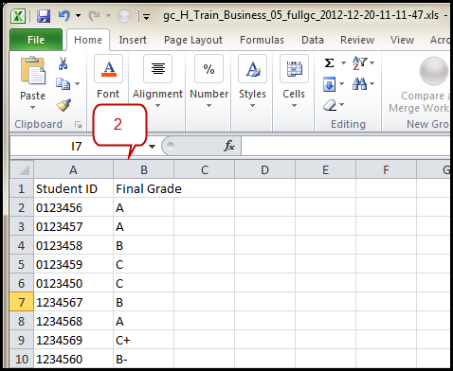Open the Clipboard dialog launcher
This screenshot has height=371, width=453.
(78, 125)
